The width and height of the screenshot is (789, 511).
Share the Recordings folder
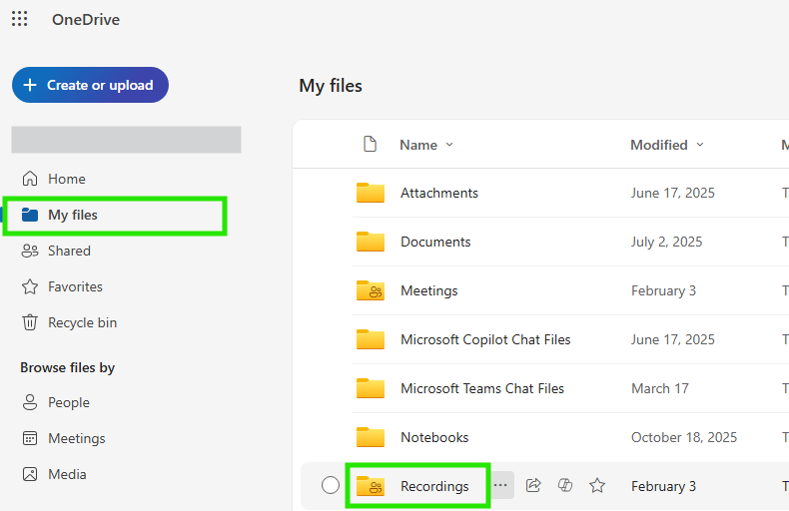click(x=533, y=485)
